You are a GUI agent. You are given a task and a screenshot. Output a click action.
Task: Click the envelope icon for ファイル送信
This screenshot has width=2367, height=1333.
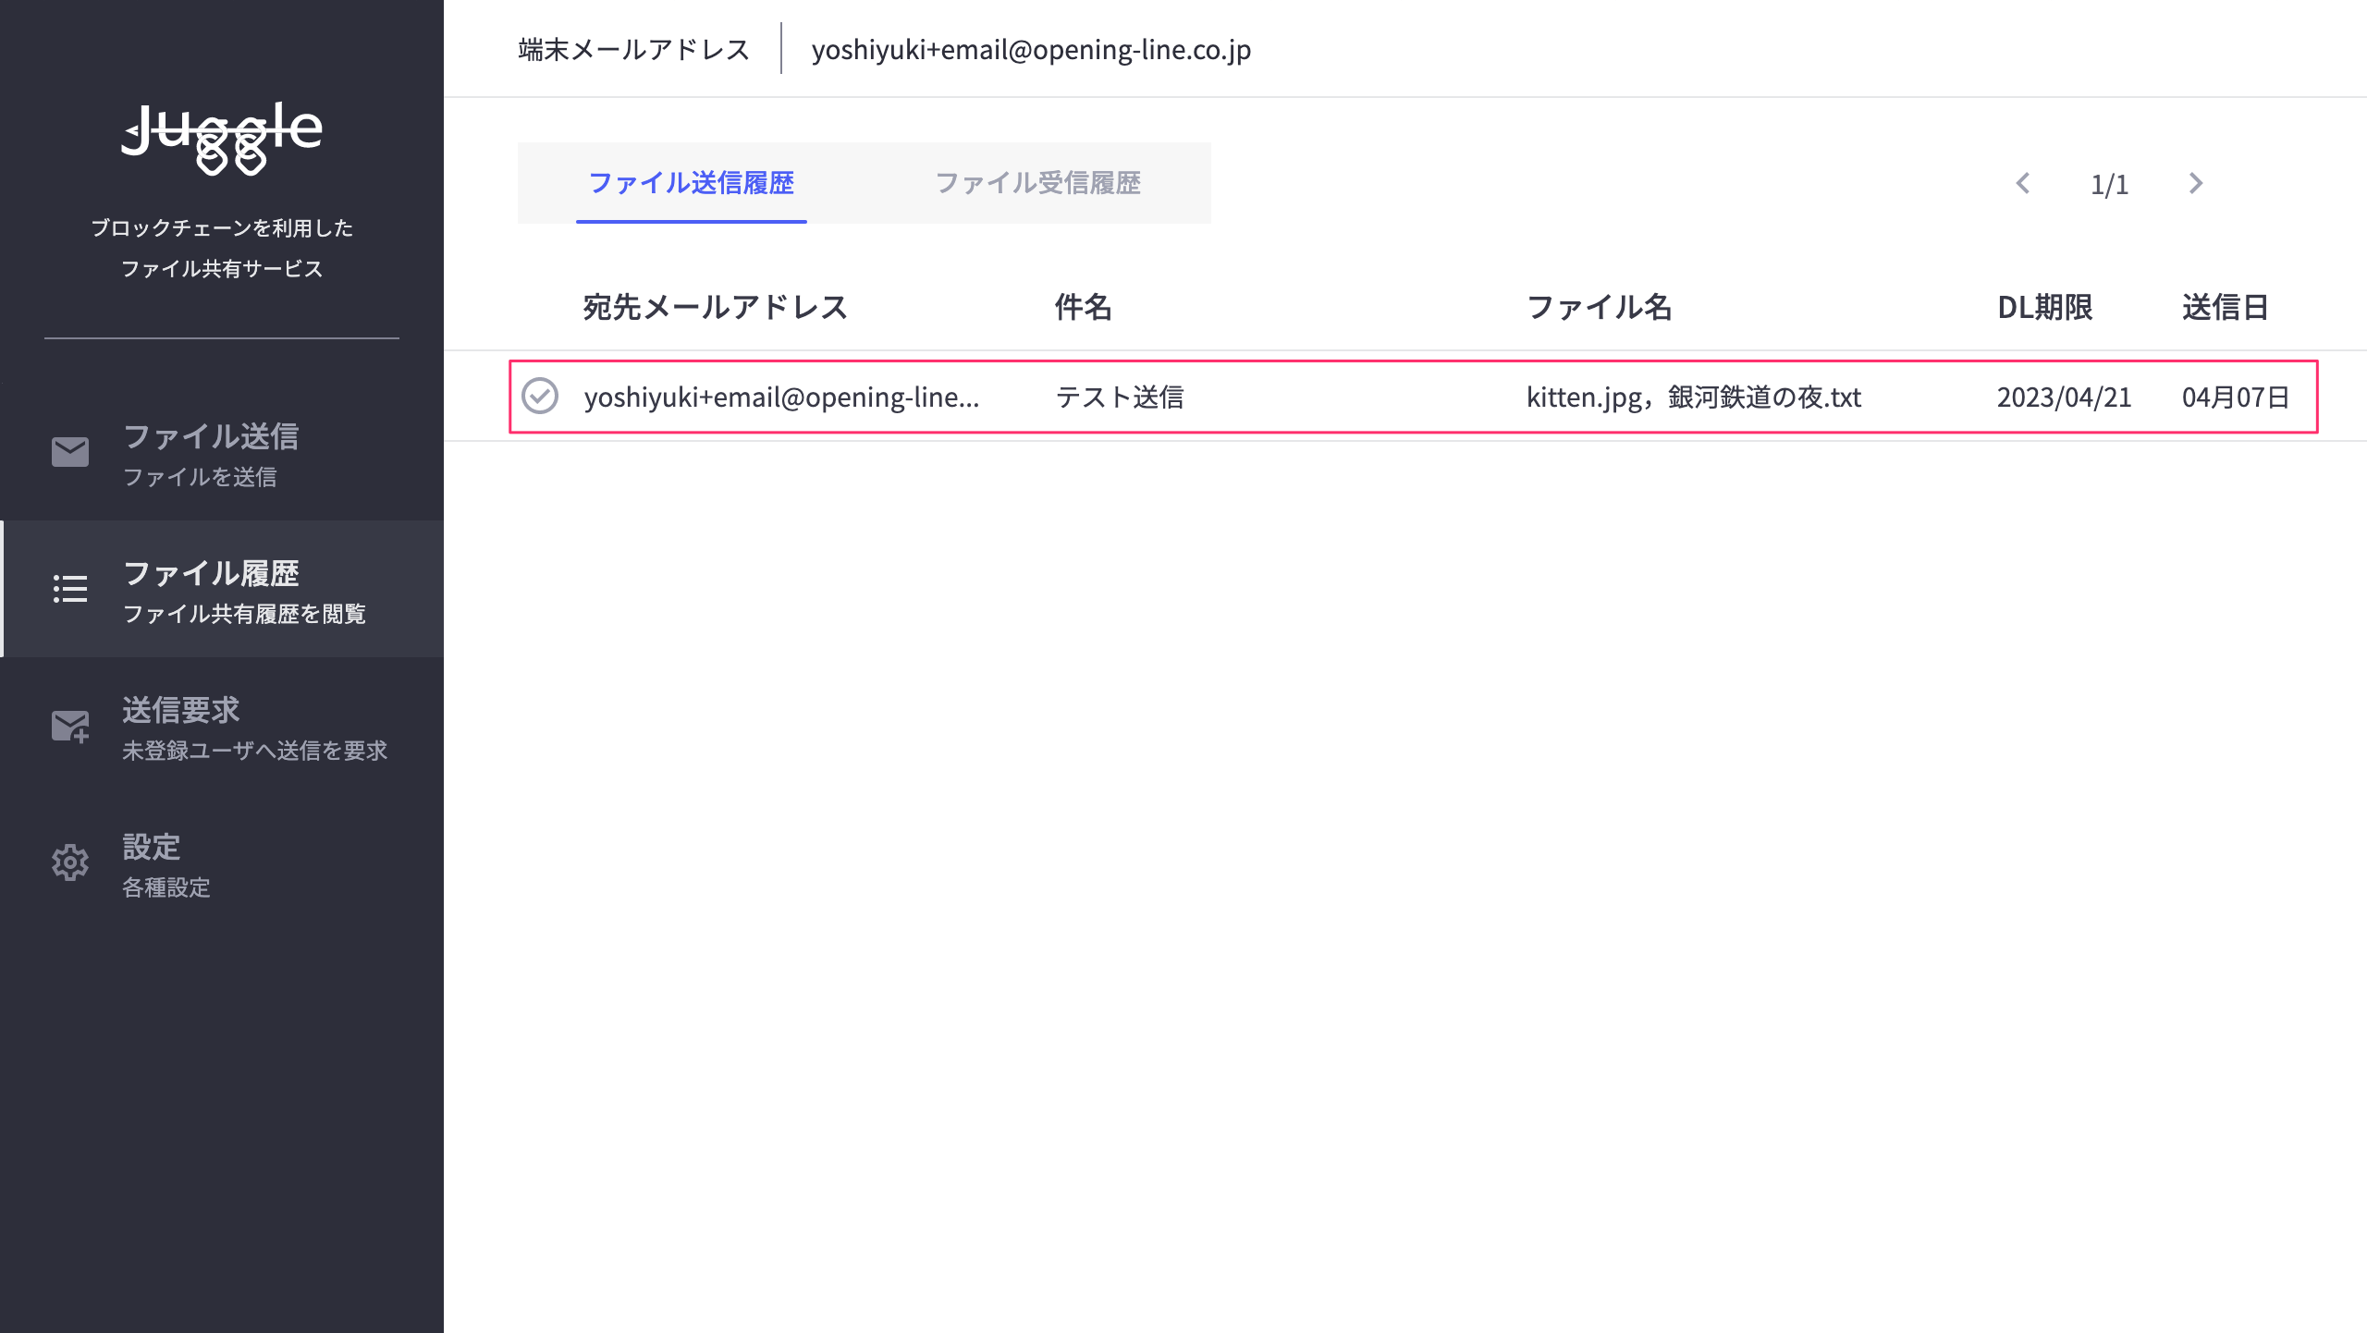(x=70, y=452)
